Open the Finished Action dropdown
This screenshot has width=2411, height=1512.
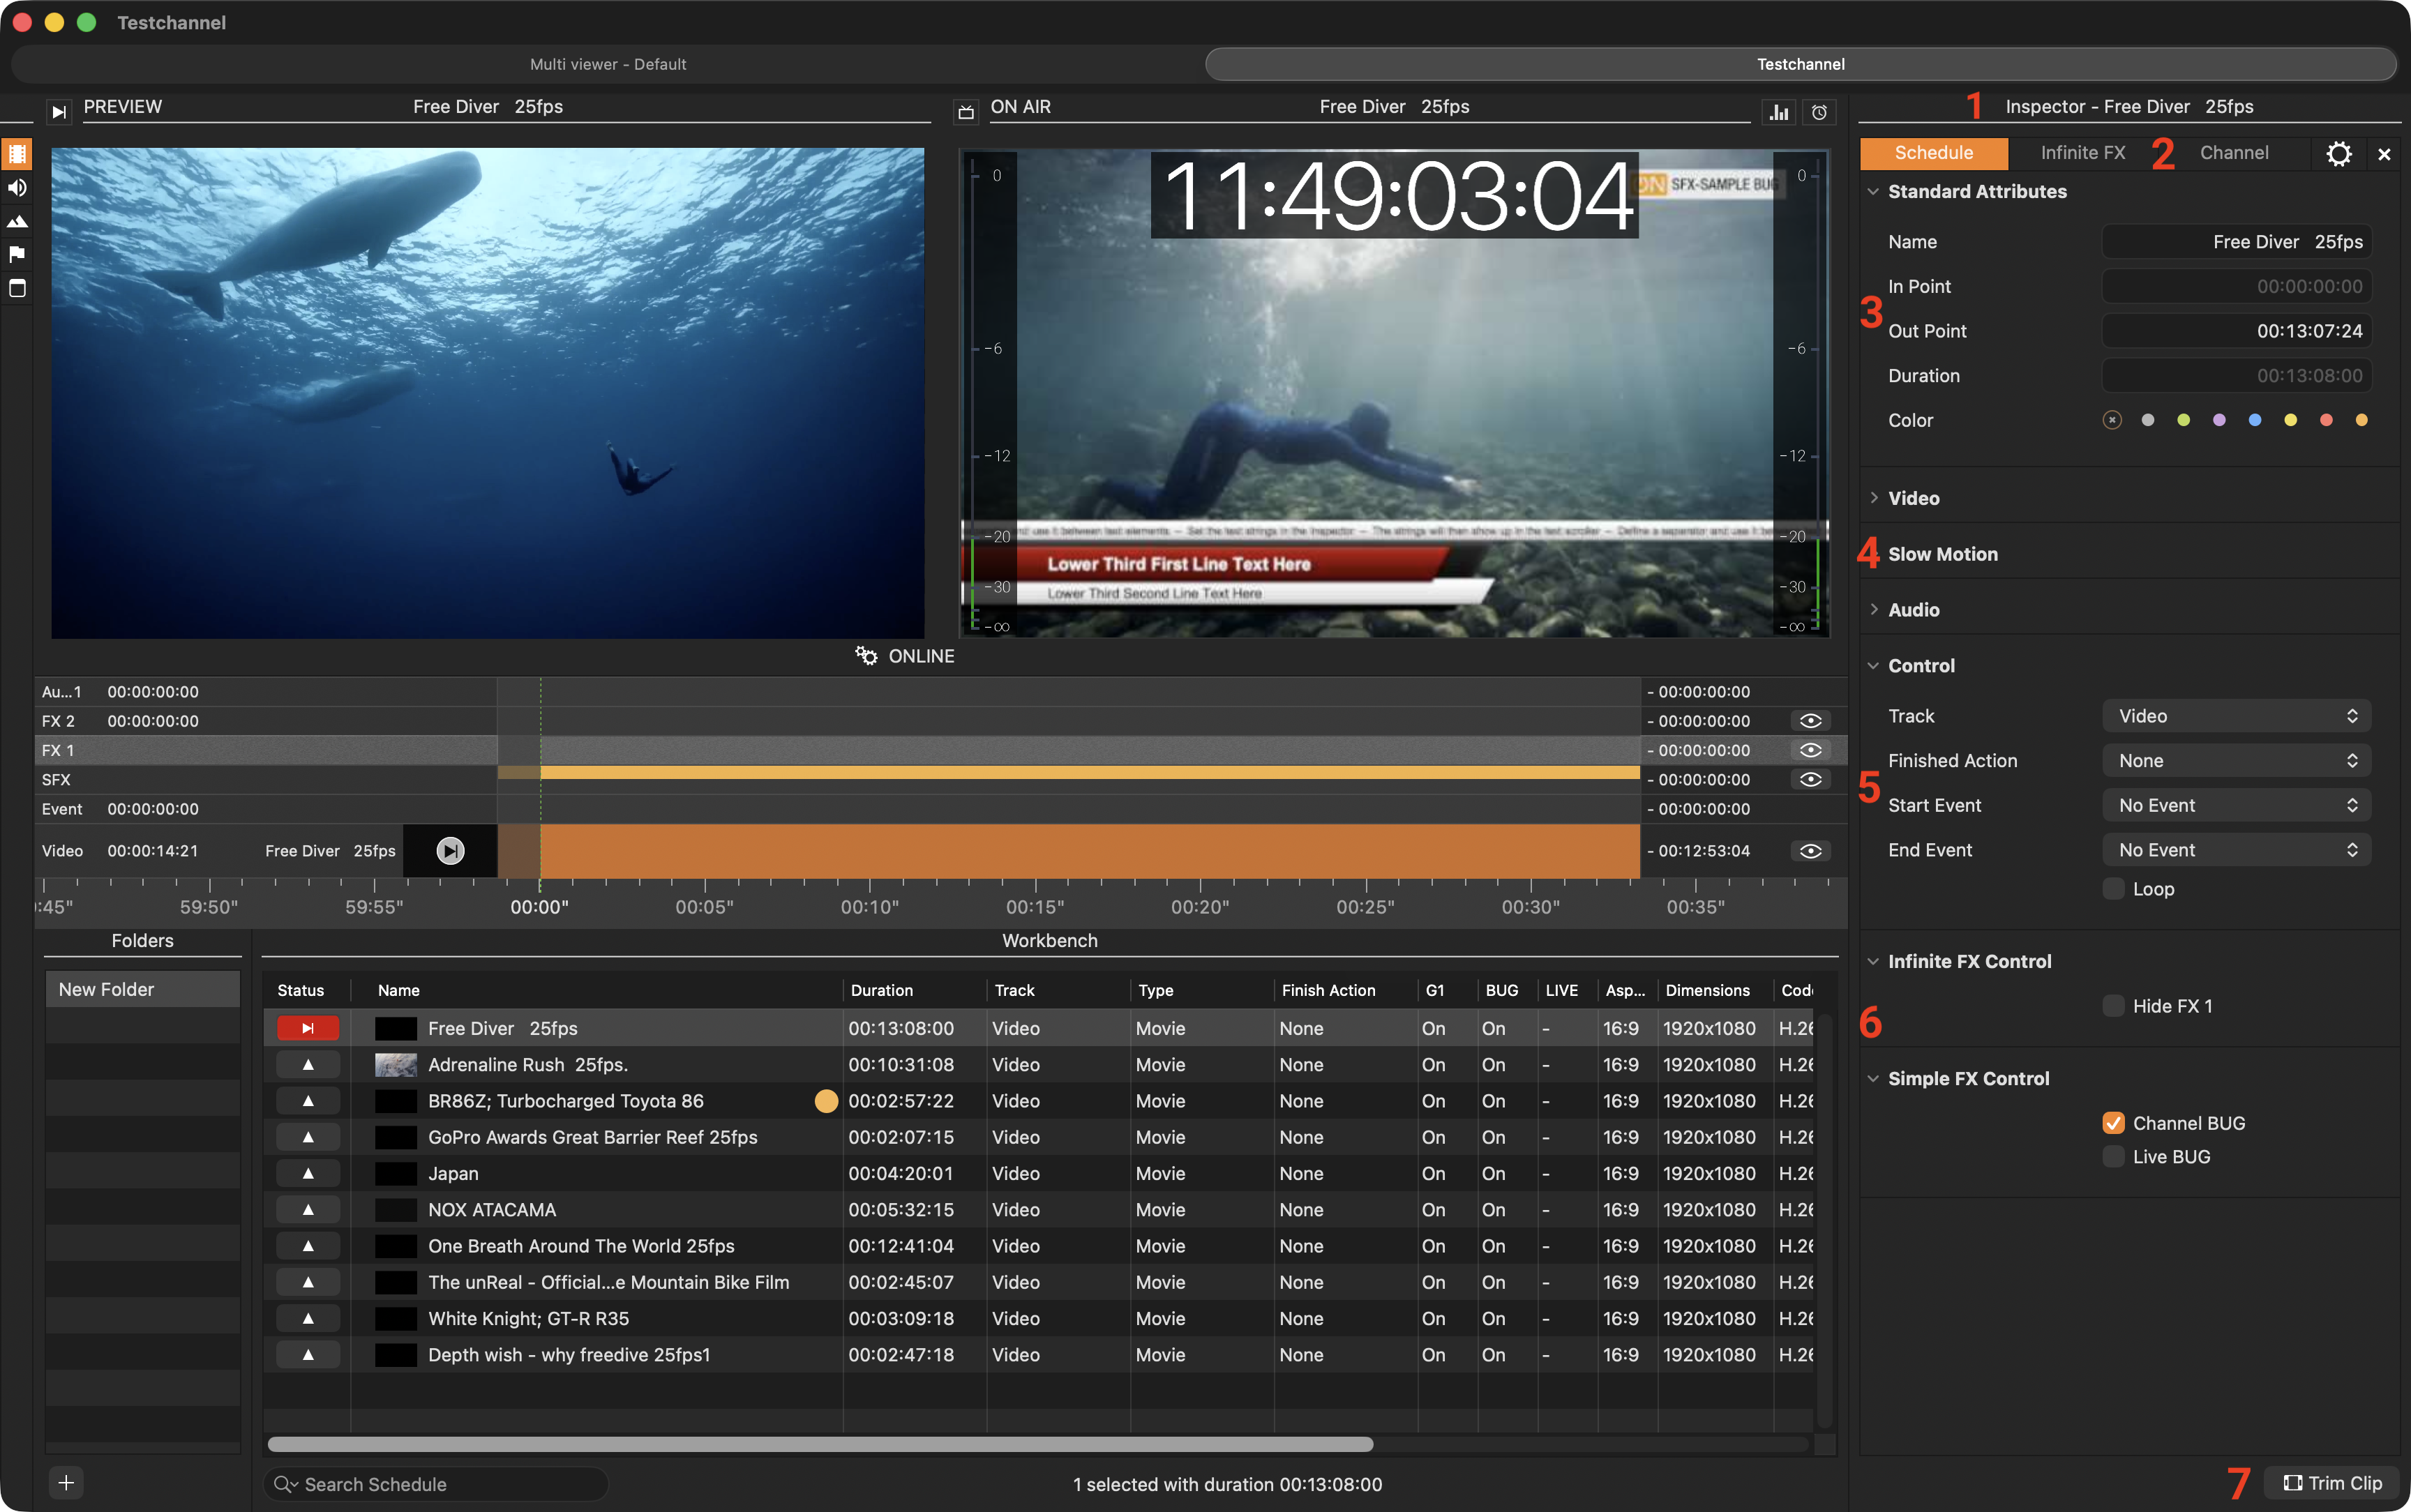(x=2236, y=761)
